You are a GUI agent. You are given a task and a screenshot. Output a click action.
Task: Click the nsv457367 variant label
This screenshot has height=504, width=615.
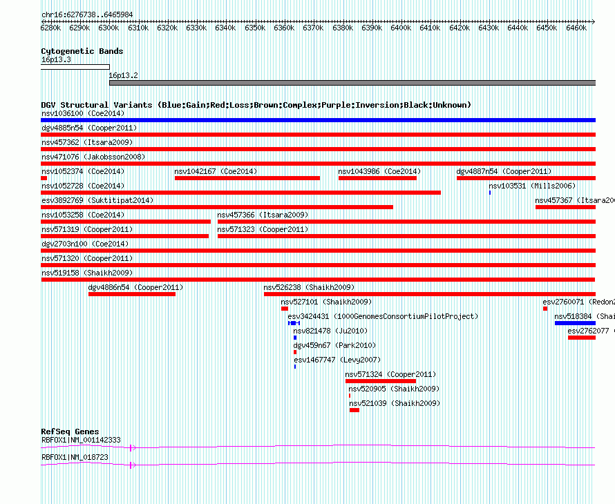575,200
